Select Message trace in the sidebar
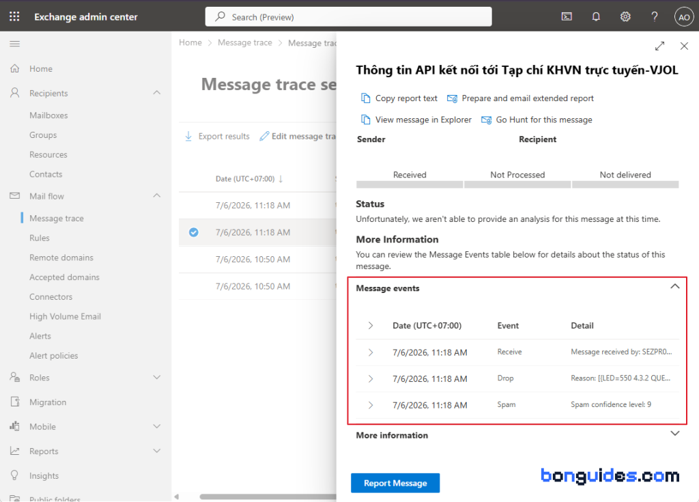Image resolution: width=699 pixels, height=502 pixels. 57,218
